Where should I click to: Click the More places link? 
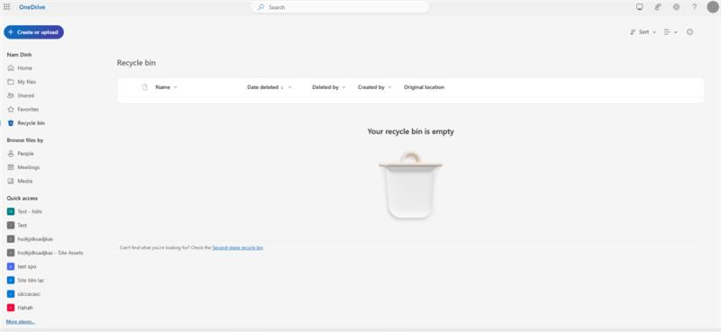tap(20, 322)
